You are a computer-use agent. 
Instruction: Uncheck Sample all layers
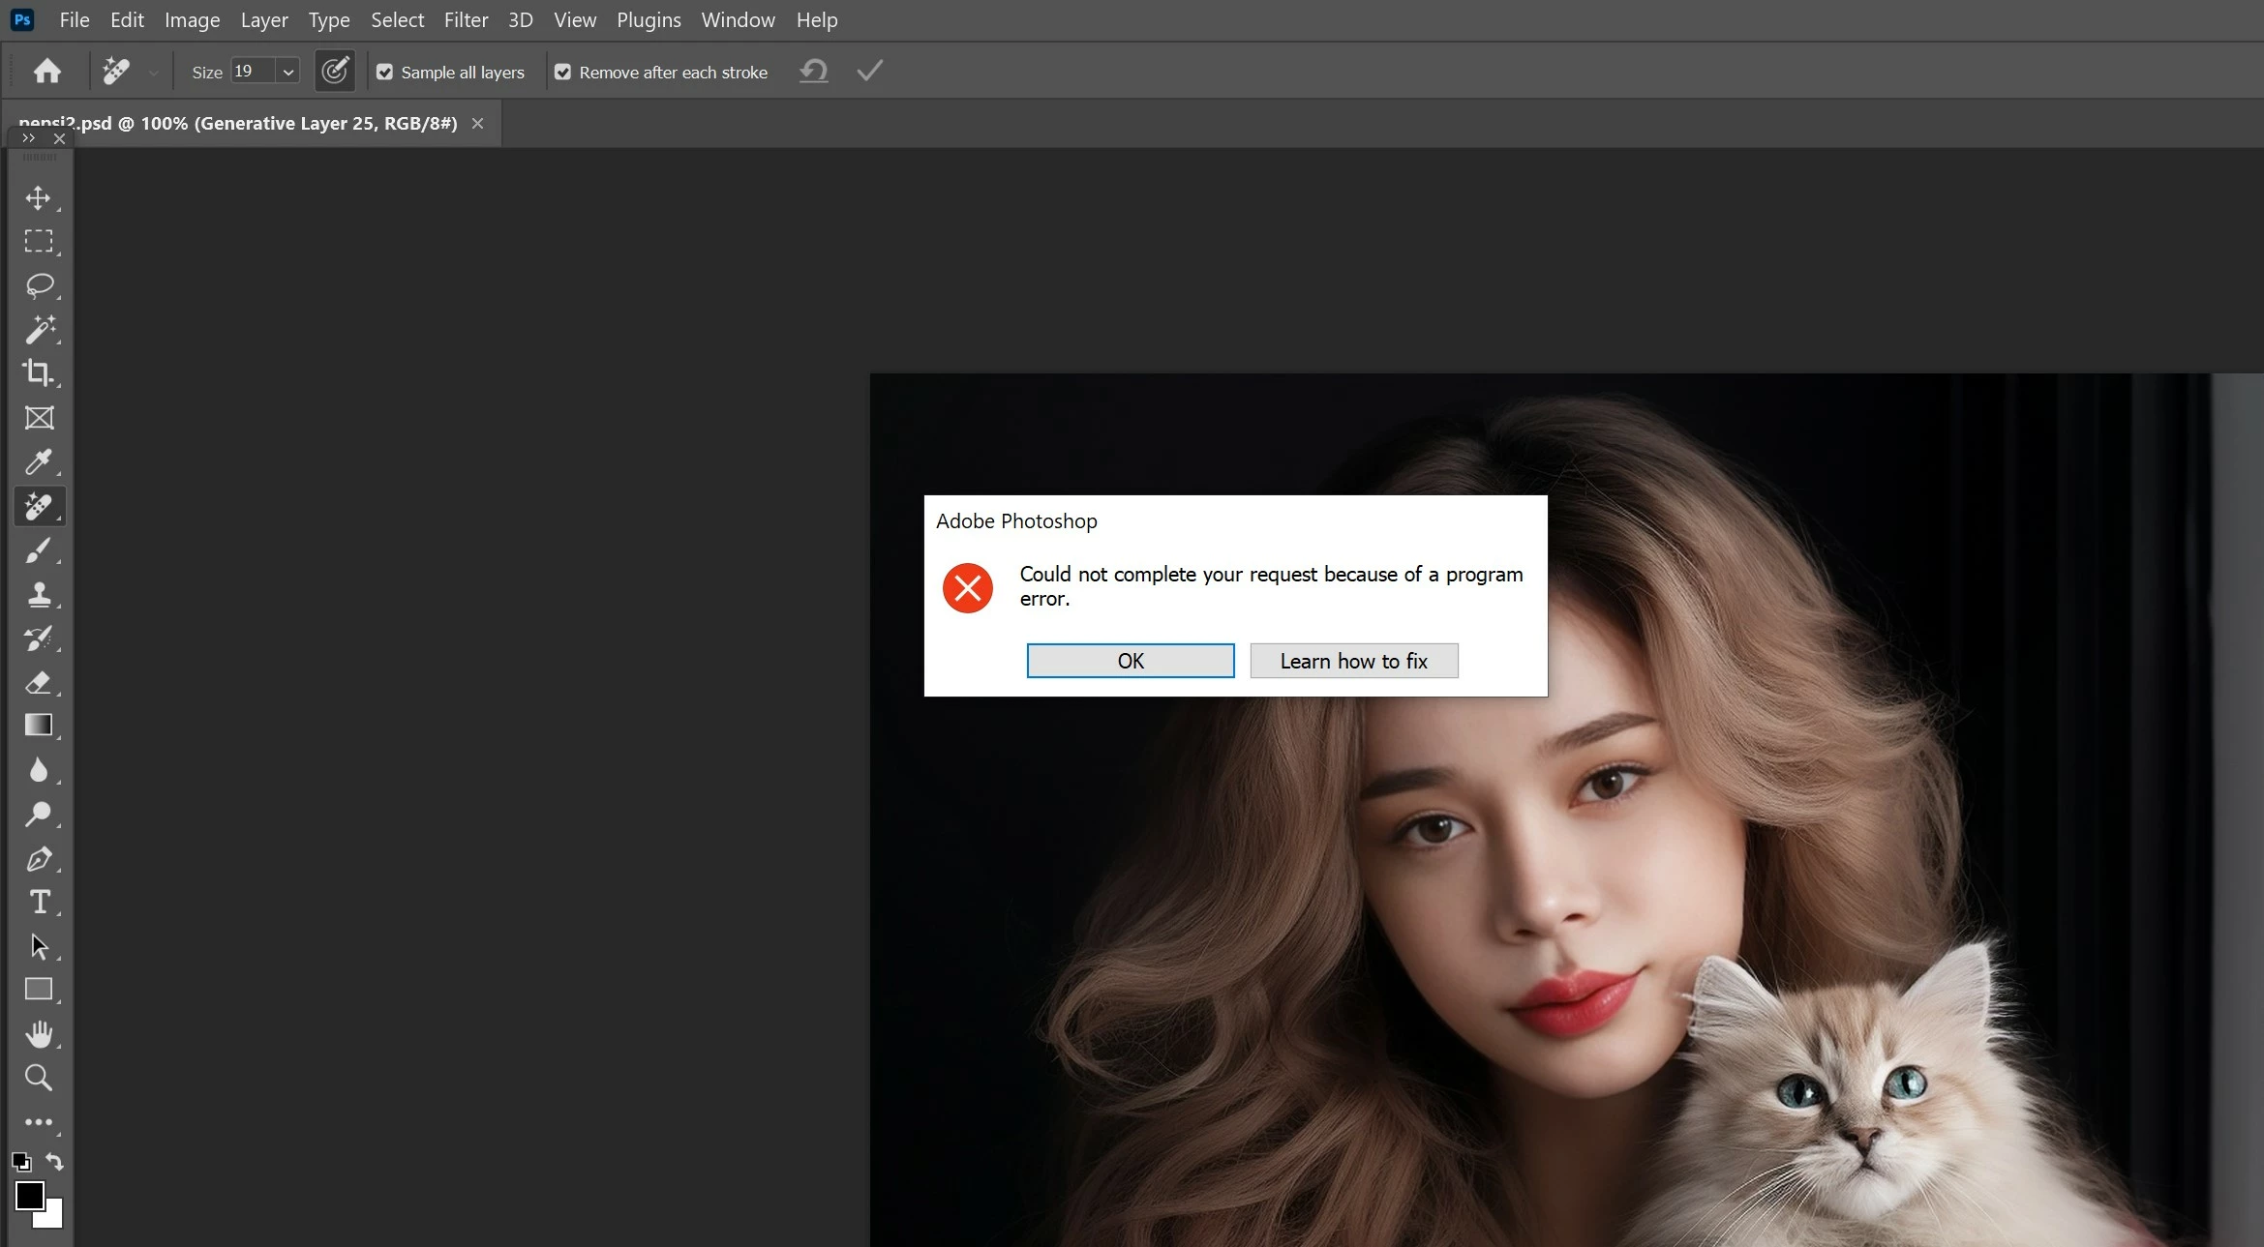point(384,73)
